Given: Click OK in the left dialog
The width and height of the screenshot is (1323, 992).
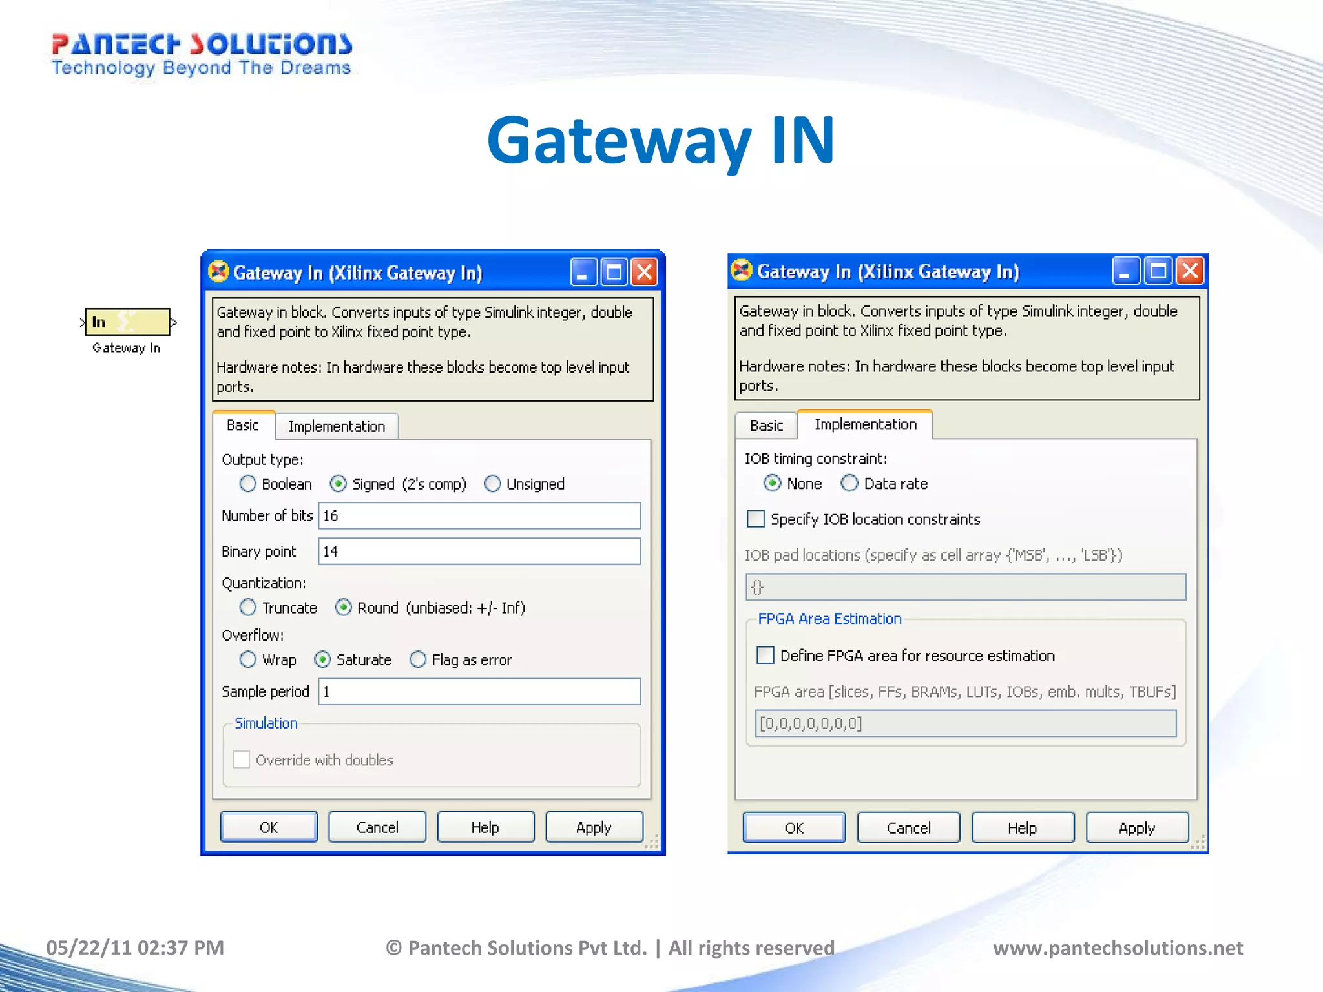Looking at the screenshot, I should coord(269,827).
